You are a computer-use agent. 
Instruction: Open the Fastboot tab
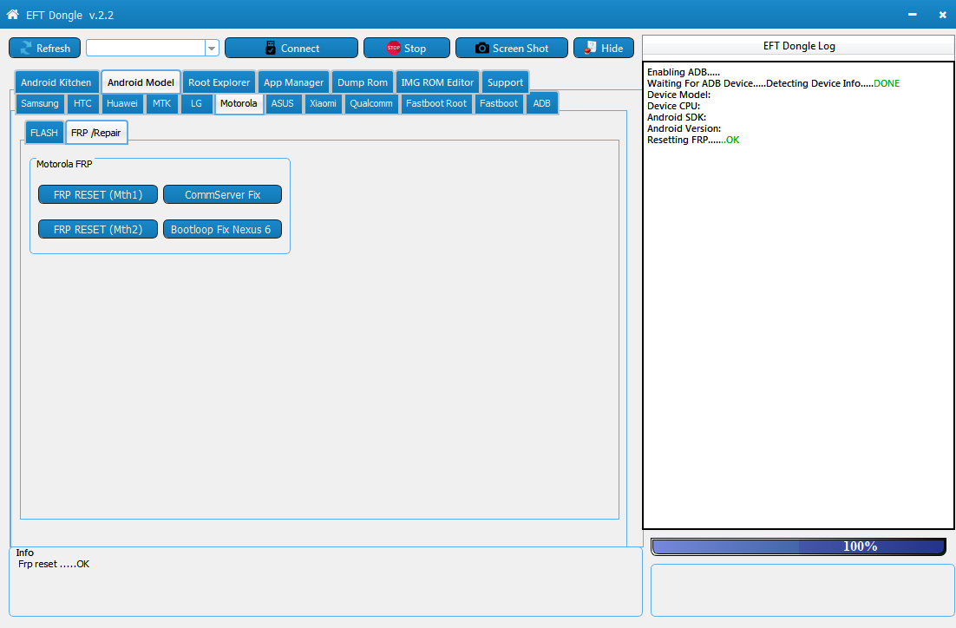tap(498, 103)
